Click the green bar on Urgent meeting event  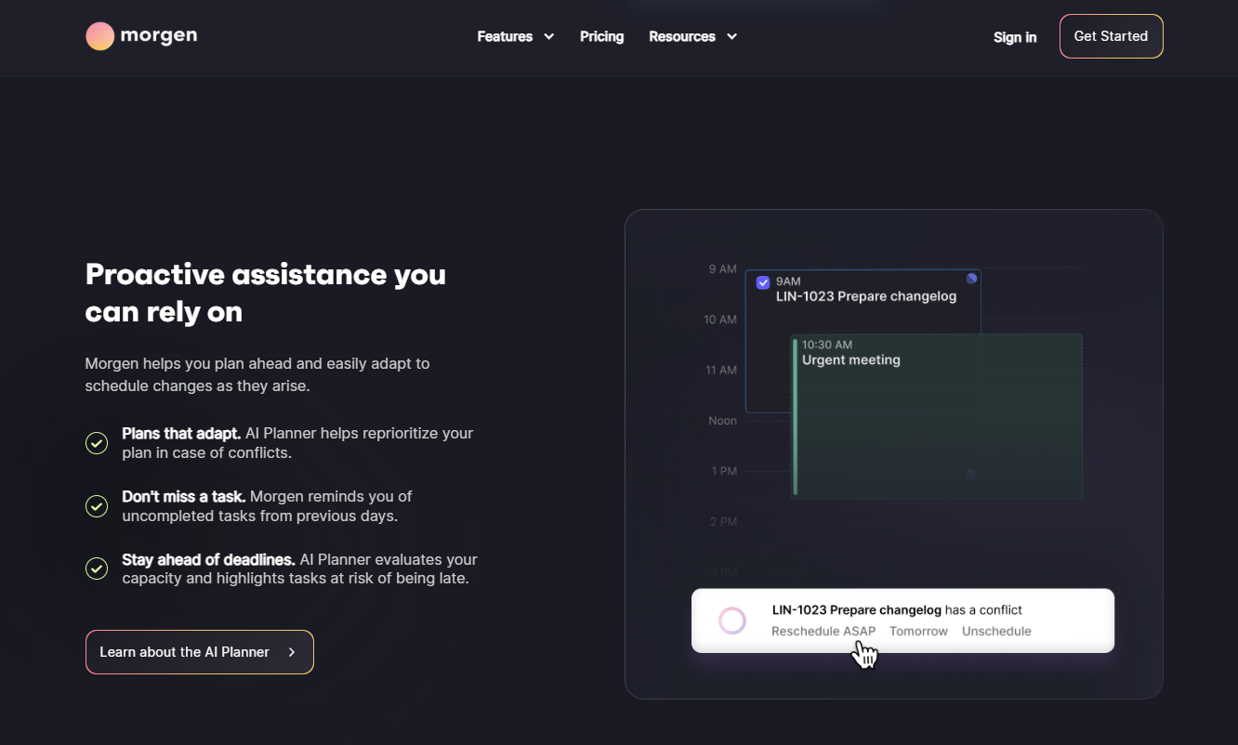pyautogui.click(x=796, y=416)
